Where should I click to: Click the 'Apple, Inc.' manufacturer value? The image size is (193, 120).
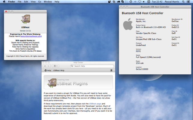pyautogui.click(x=141, y=21)
